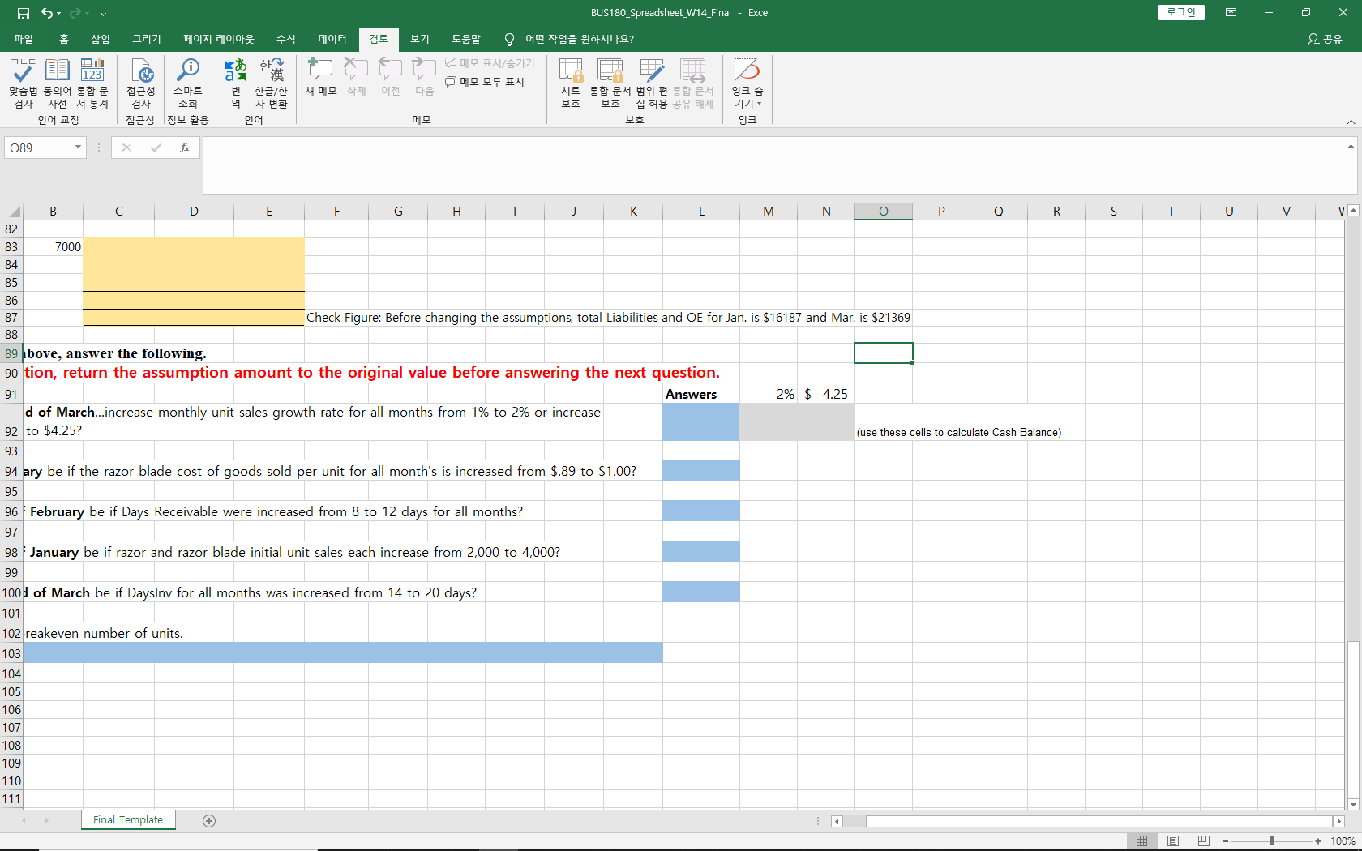
Task: Open the Quick Access Toolbar customize menu
Action: [103, 13]
